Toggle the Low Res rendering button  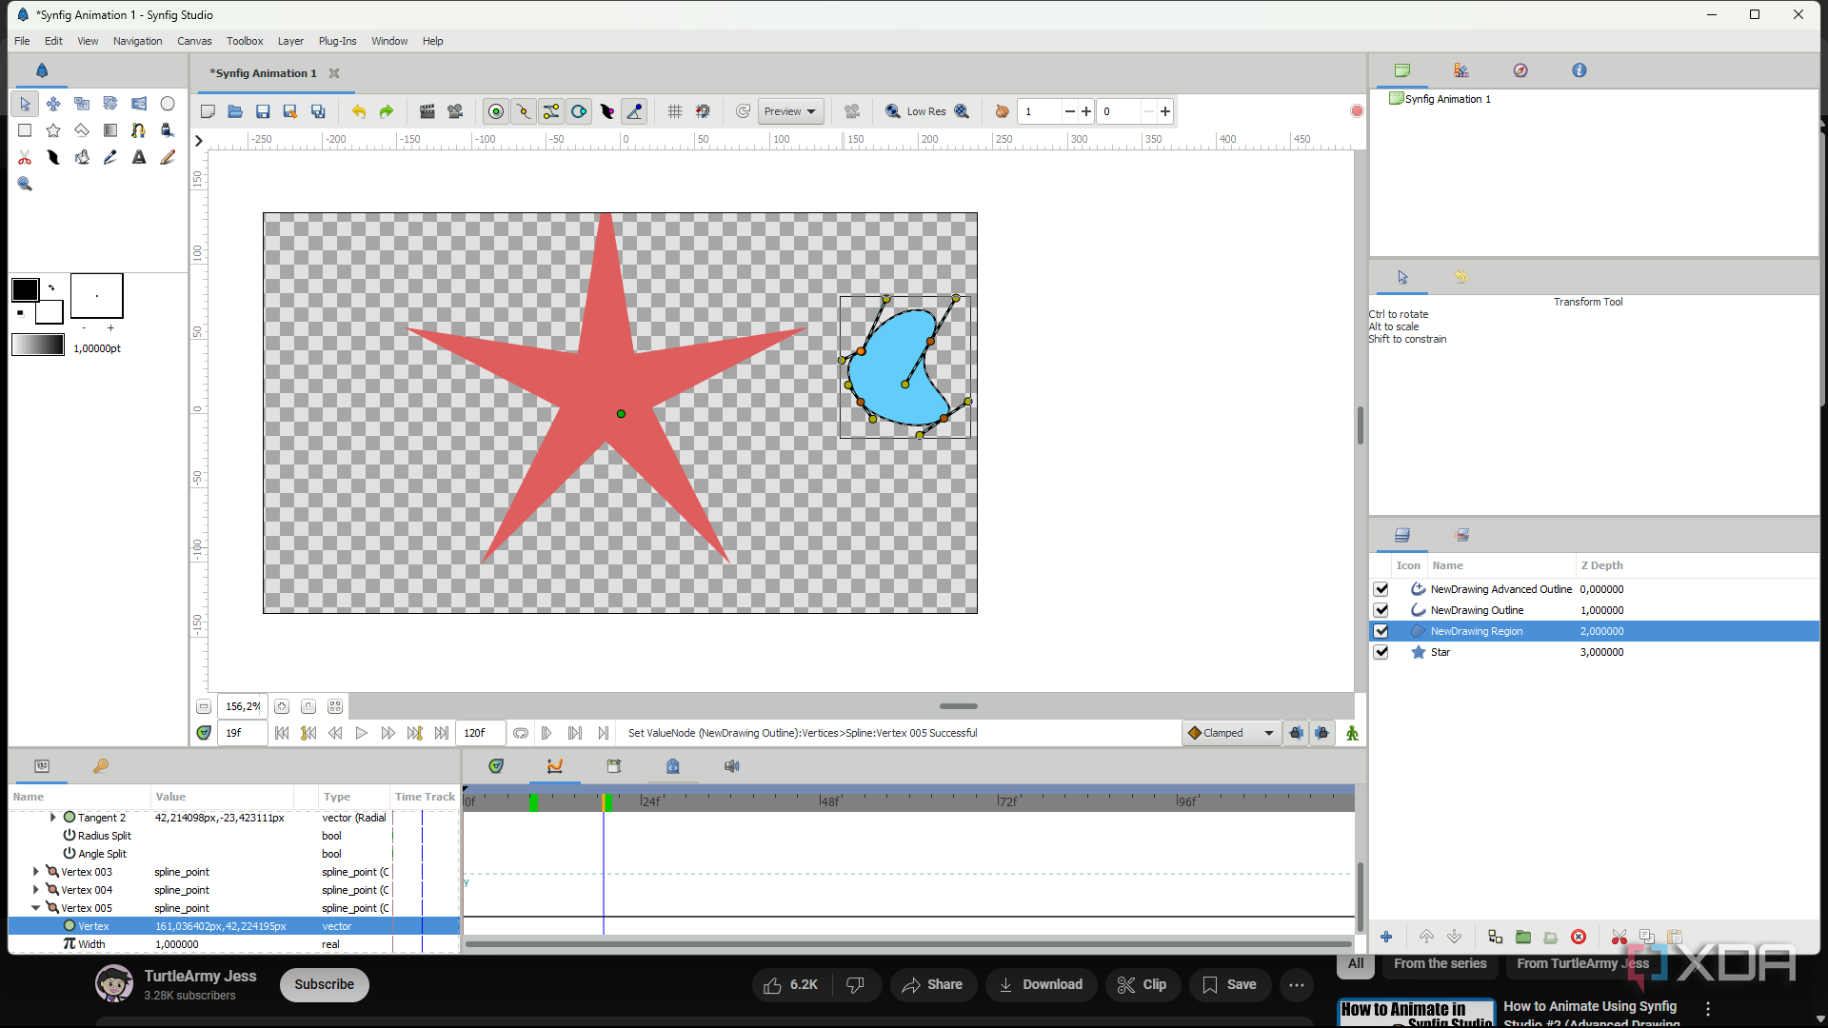coord(925,111)
